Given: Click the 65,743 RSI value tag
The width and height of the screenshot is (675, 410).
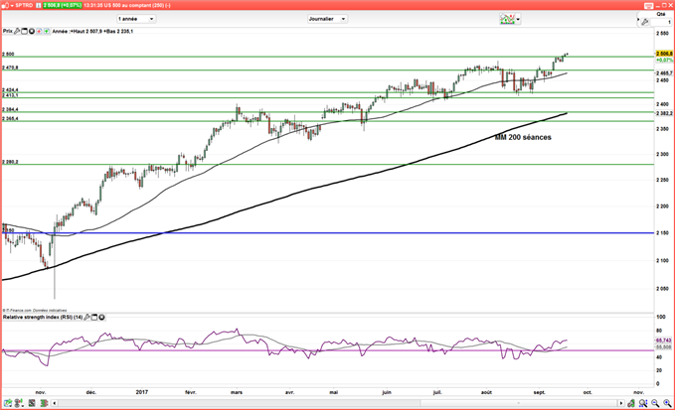Looking at the screenshot, I should click(x=664, y=340).
